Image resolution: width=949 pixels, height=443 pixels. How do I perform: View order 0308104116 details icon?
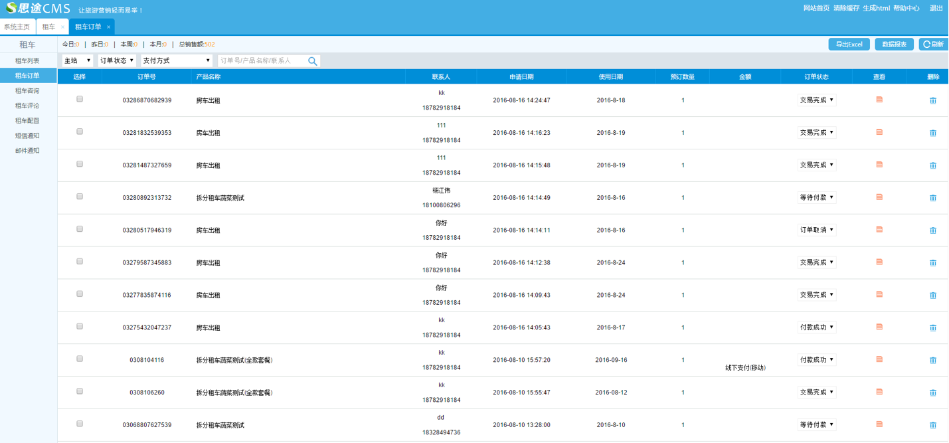point(879,359)
